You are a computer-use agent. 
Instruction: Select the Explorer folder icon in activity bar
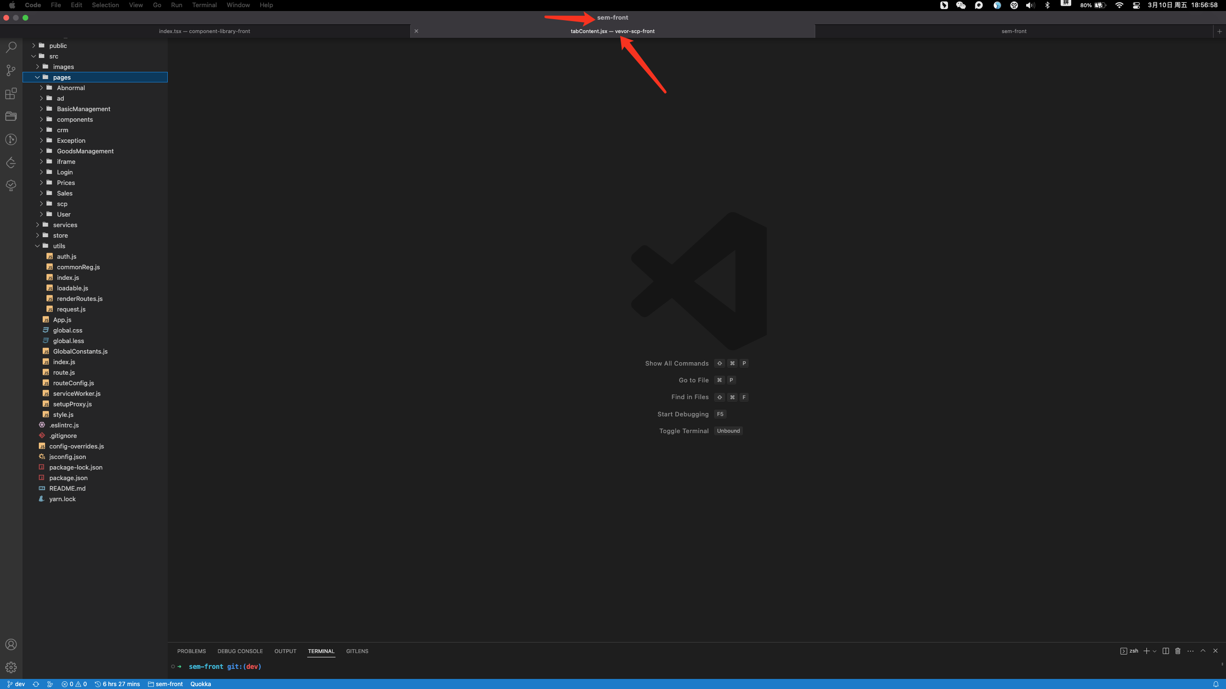point(11,116)
